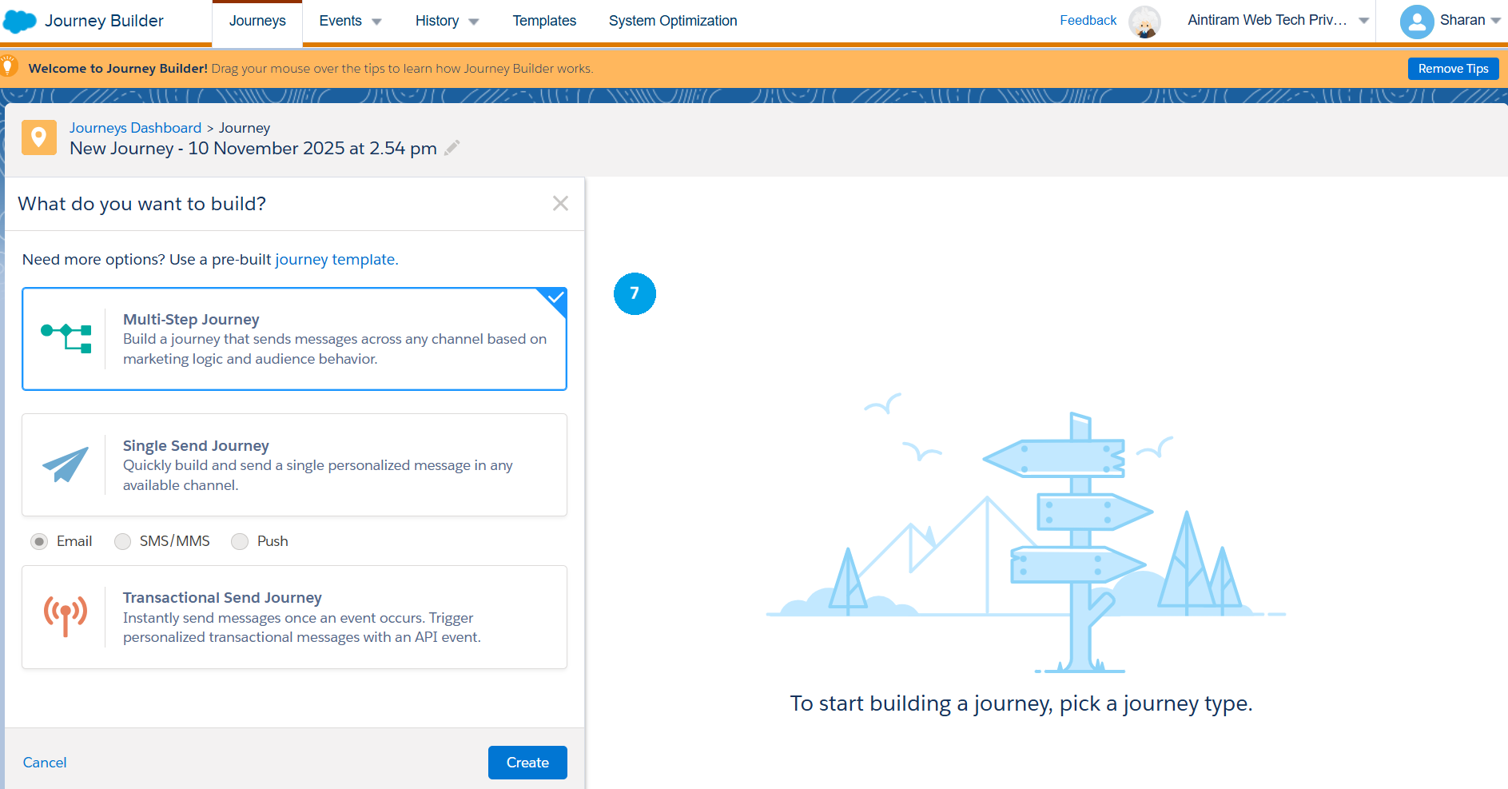
Task: Click the orange location pin journey icon
Action: click(38, 137)
